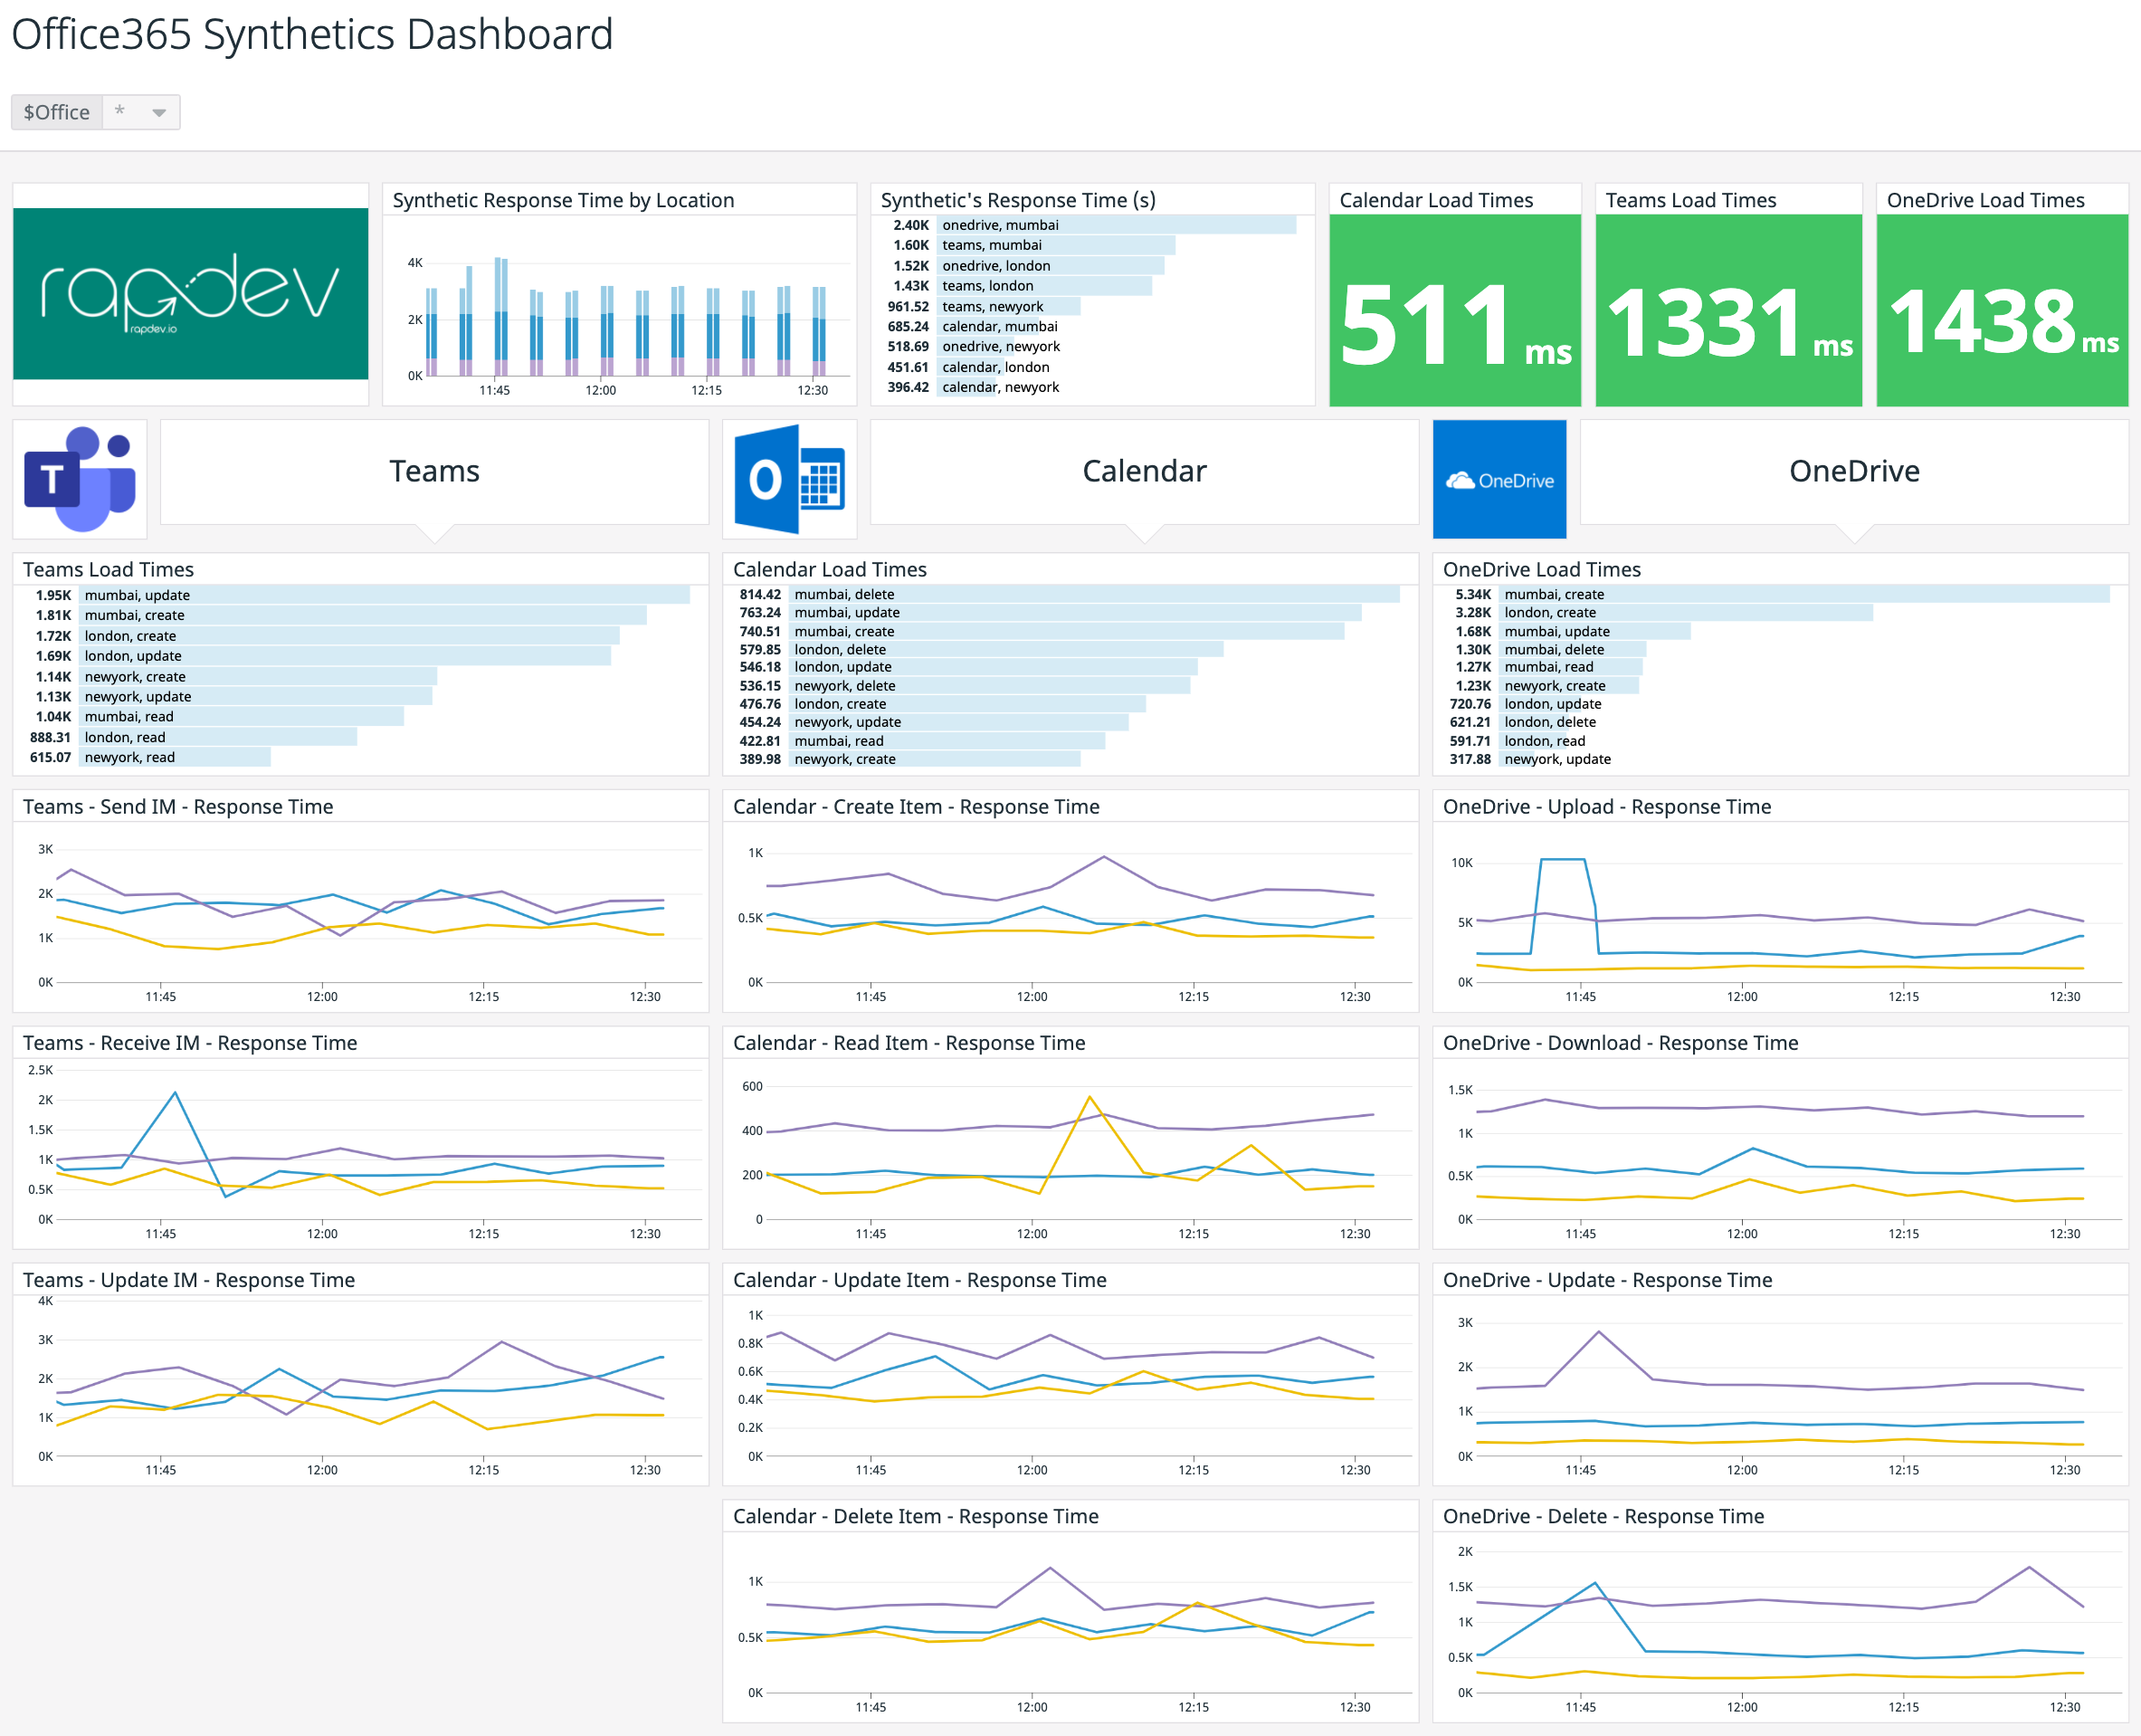Select the 'calendar, london' 451.61 row

pyautogui.click(x=1092, y=368)
